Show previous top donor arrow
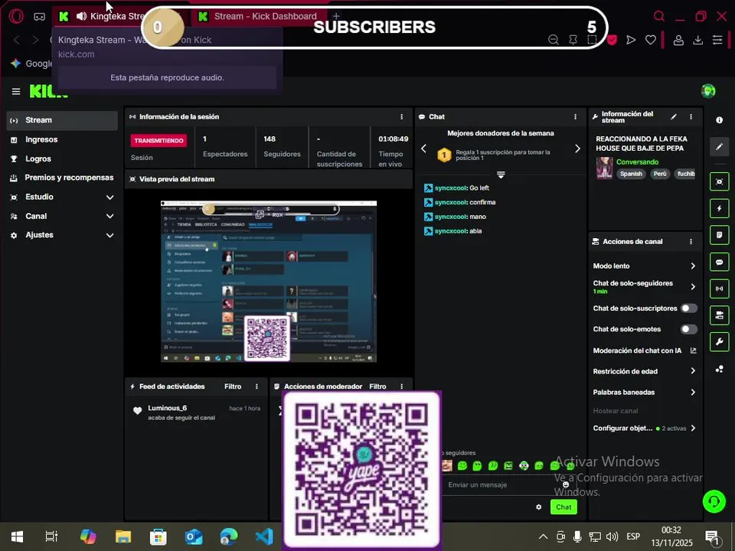The height and width of the screenshot is (551, 735). click(423, 148)
